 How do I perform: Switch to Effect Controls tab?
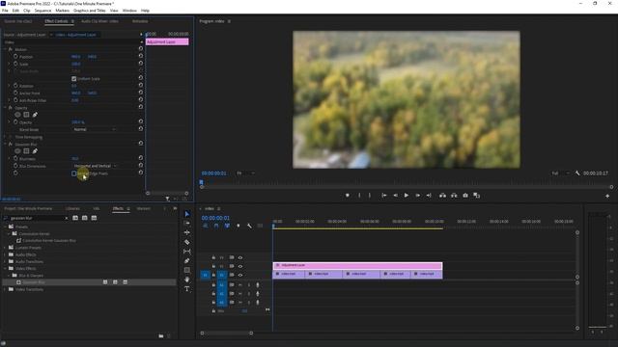[56, 21]
